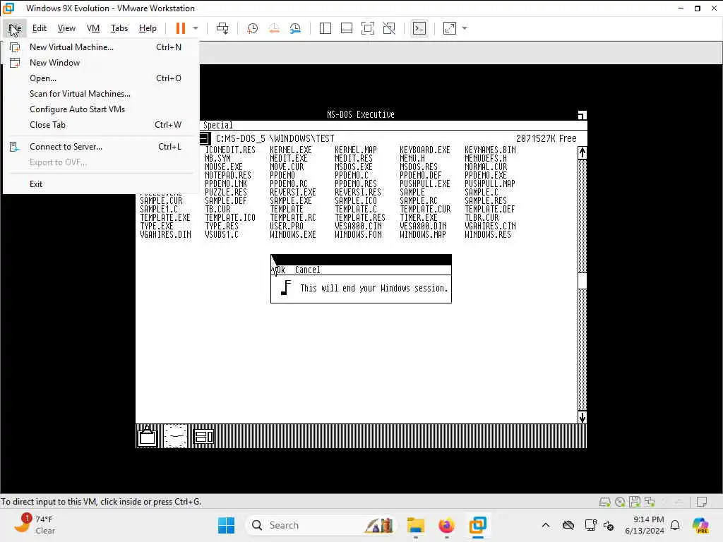Choose New Virtual Machine... menu entry
723x542 pixels.
102,47
